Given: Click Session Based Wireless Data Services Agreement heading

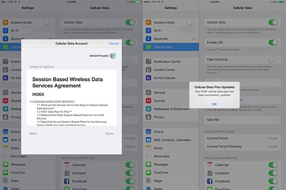Looking at the screenshot, I should coord(68,82).
